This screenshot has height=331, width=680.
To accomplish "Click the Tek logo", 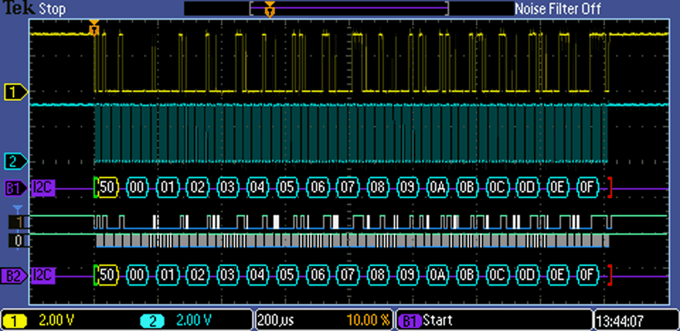I will pyautogui.click(x=20, y=8).
